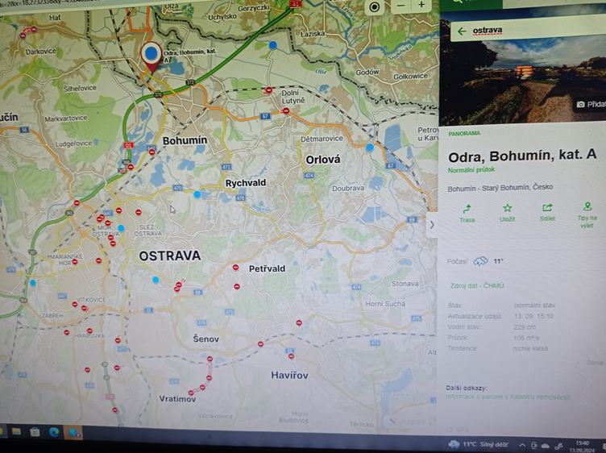Open the Zdroj dat - ČHMÚ link
Screen dimensions: 606x453
477,286
